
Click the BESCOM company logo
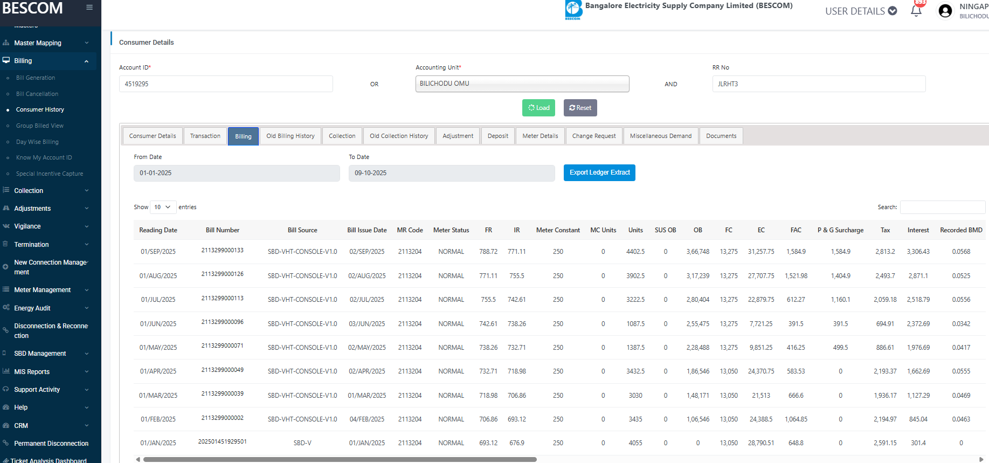[x=573, y=10]
